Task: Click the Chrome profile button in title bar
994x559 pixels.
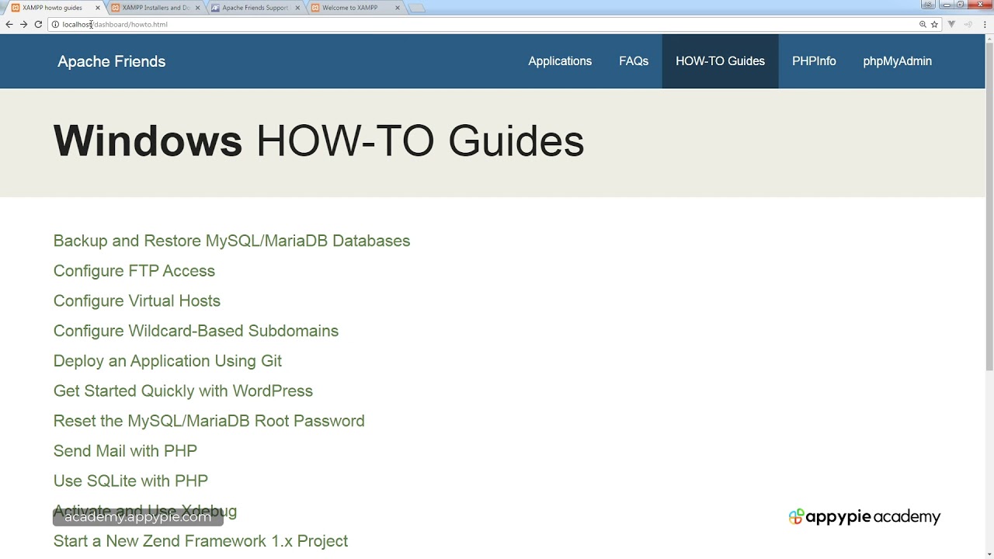Action: (x=928, y=5)
